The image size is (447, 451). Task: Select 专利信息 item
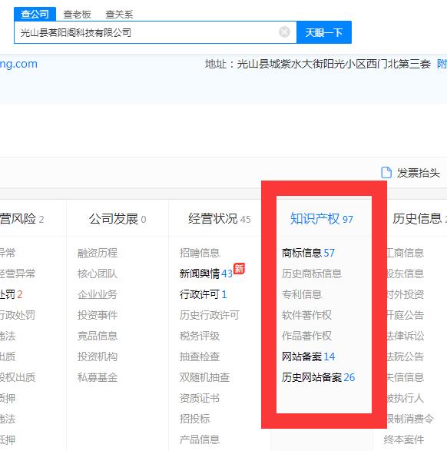point(302,294)
